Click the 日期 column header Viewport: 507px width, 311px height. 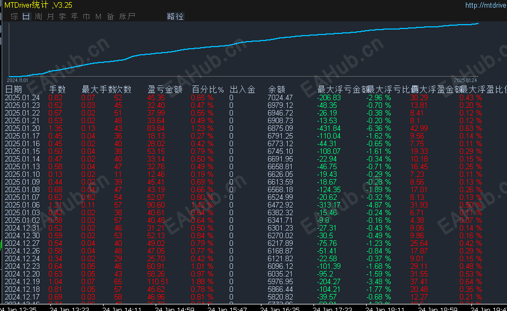[x=14, y=89]
